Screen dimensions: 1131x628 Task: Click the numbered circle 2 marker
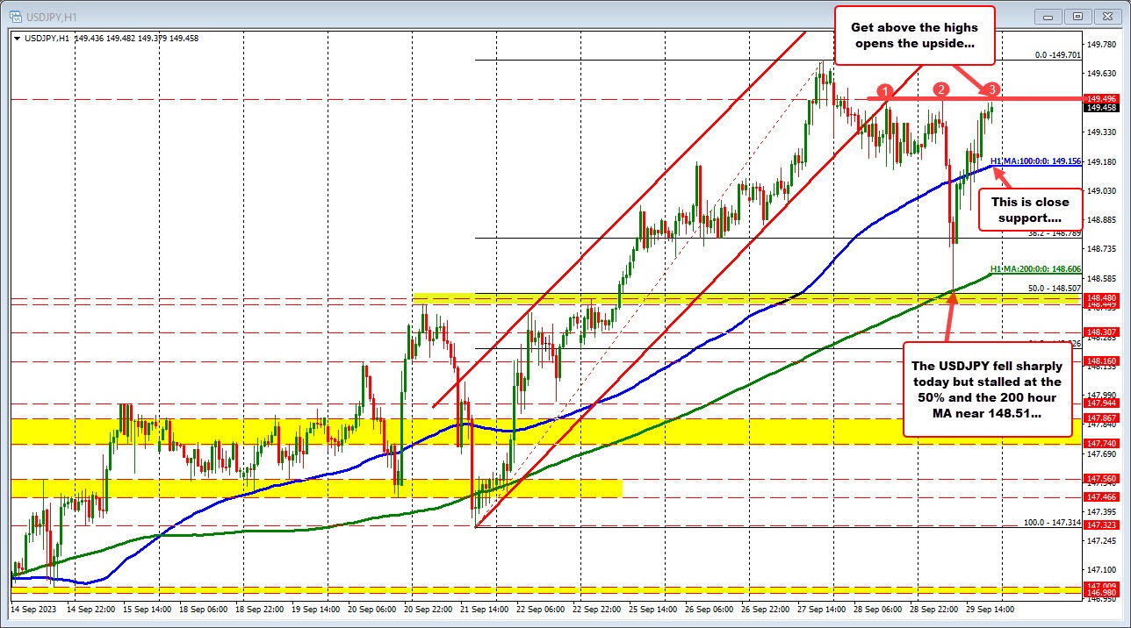coord(940,89)
